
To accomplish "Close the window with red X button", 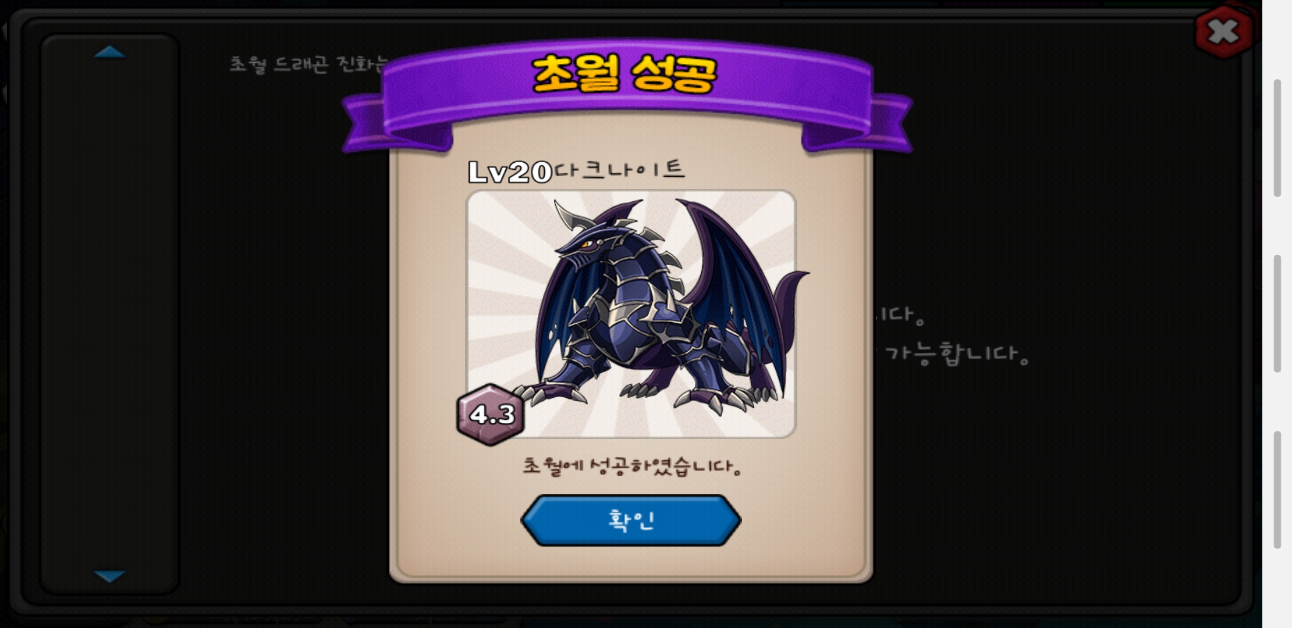I will click(x=1223, y=31).
